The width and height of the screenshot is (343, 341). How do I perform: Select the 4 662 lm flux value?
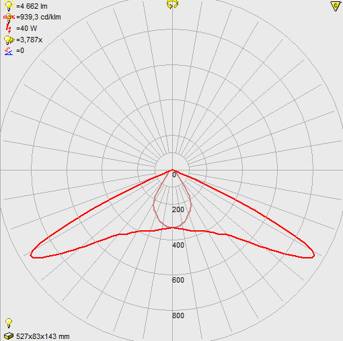32,6
